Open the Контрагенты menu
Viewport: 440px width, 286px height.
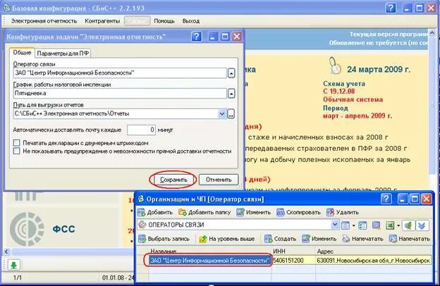pos(102,21)
